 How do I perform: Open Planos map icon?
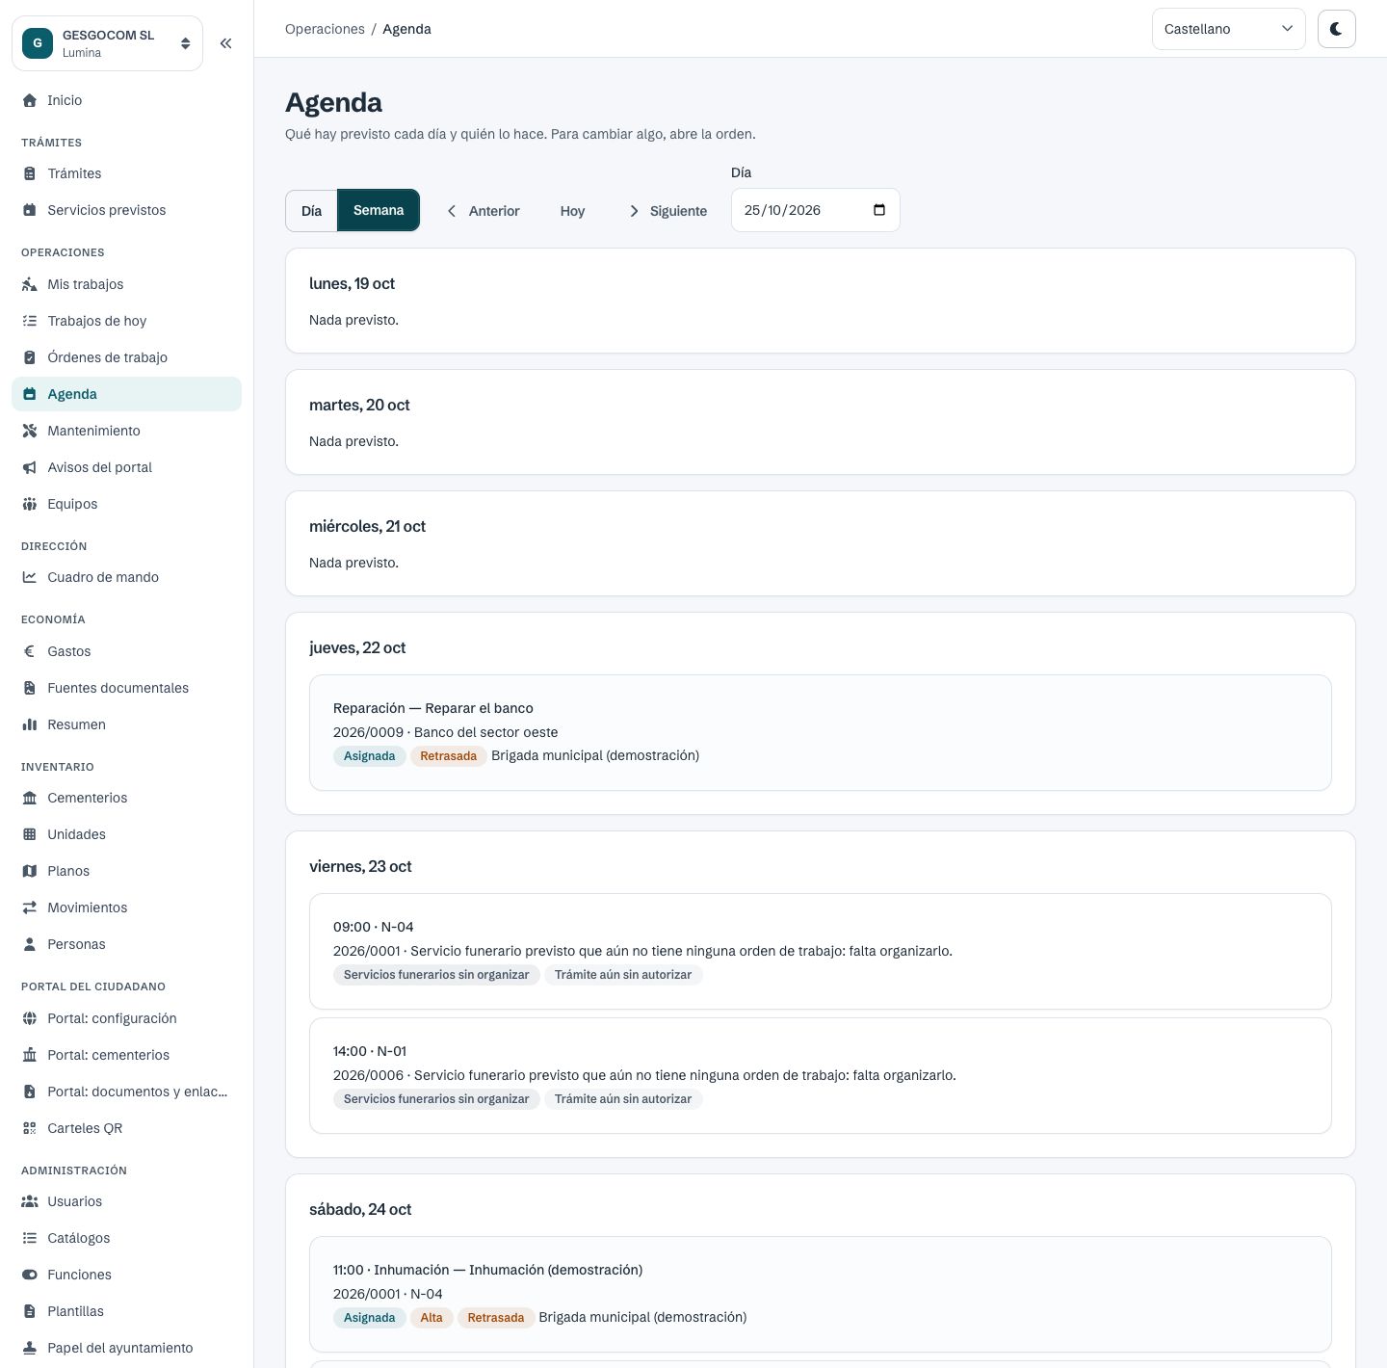[x=30, y=871]
